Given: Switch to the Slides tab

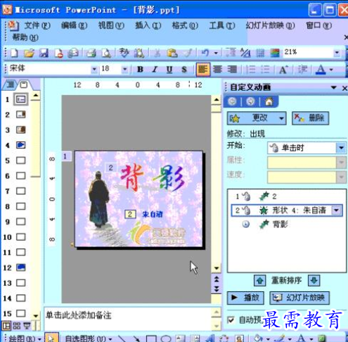Looking at the screenshot, I should 23,84.
